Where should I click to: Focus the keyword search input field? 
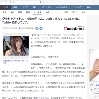20,2
